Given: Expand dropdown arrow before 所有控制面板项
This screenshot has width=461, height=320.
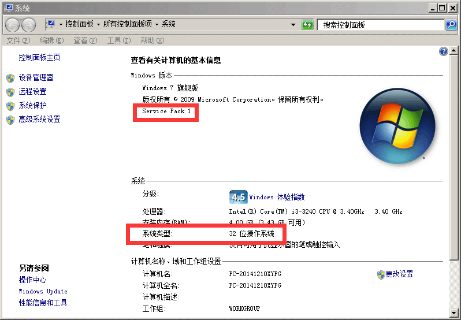Looking at the screenshot, I should [x=98, y=24].
